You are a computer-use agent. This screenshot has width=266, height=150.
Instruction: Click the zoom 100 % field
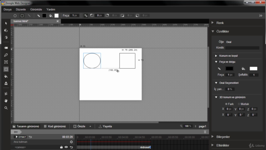tap(188, 126)
